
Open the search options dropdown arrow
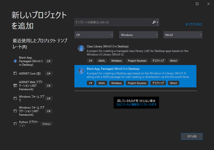tap(157, 22)
